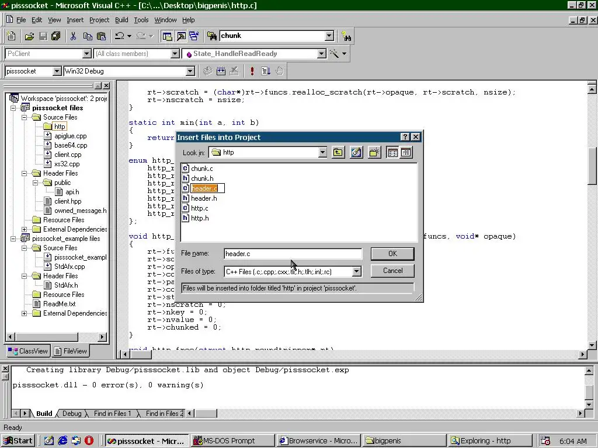The image size is (598, 448).
Task: Click the Compile toolbar icon
Action: [207, 71]
